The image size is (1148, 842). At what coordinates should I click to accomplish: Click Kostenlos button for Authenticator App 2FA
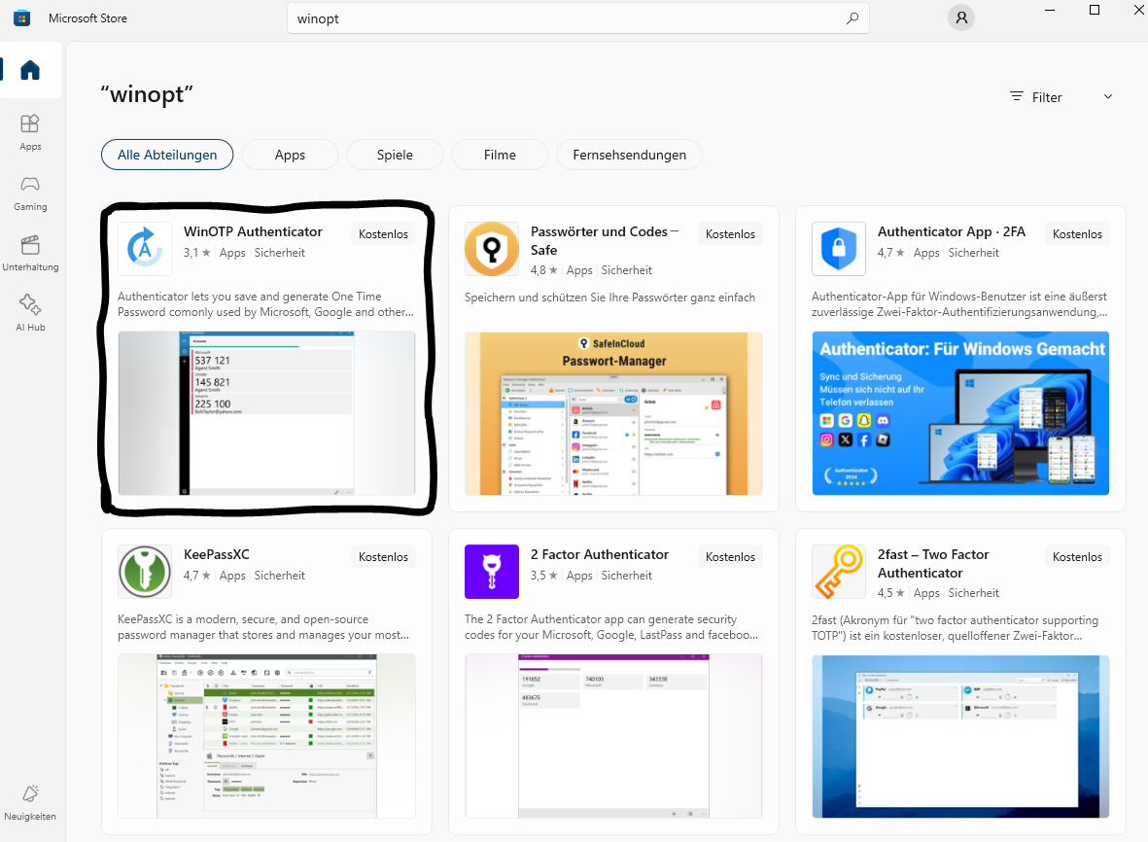(1078, 233)
